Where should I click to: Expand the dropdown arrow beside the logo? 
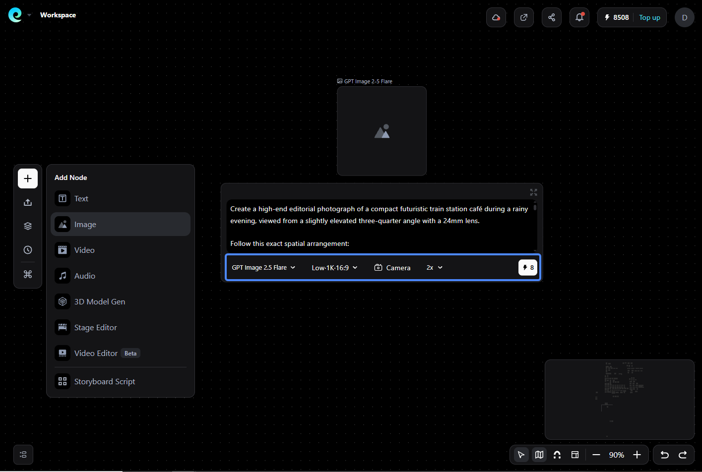29,15
